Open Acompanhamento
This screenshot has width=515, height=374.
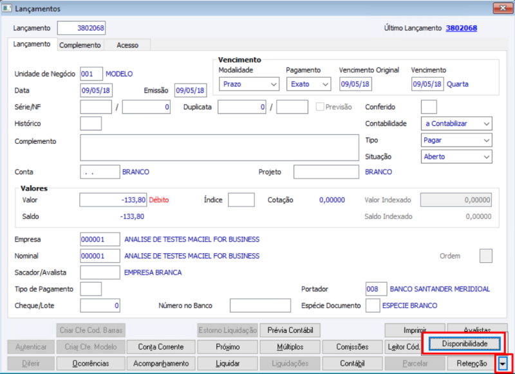pyautogui.click(x=161, y=363)
